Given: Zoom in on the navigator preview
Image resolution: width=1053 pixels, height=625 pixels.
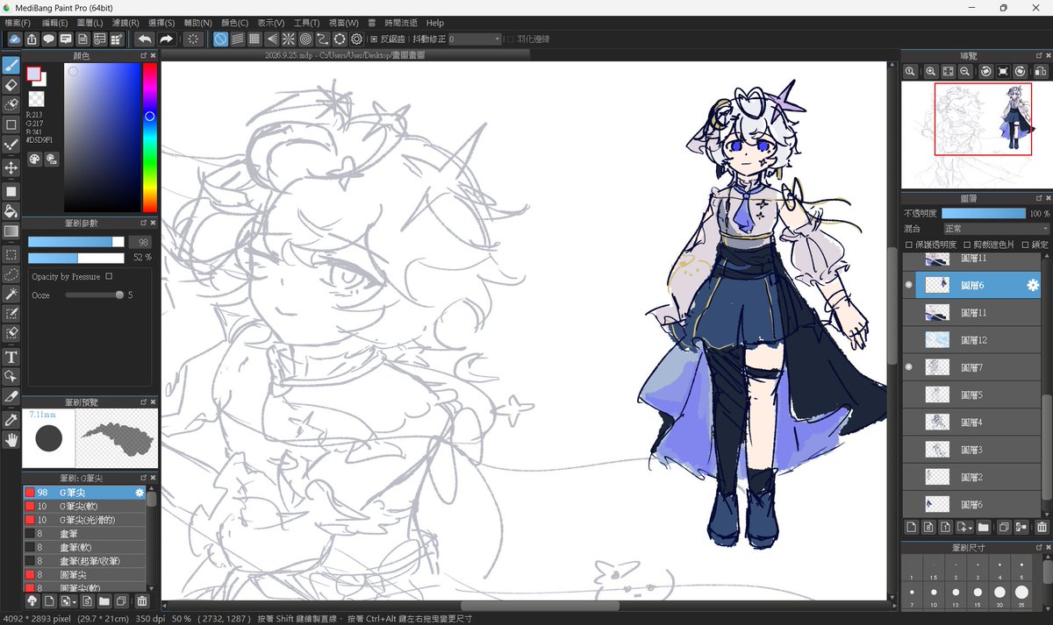Looking at the screenshot, I should (931, 71).
